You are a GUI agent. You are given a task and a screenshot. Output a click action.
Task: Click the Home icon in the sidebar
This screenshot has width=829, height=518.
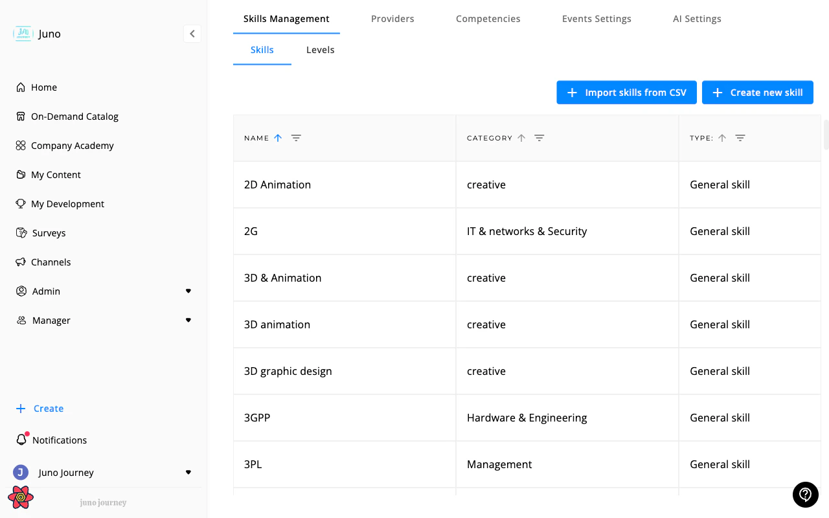coord(21,87)
